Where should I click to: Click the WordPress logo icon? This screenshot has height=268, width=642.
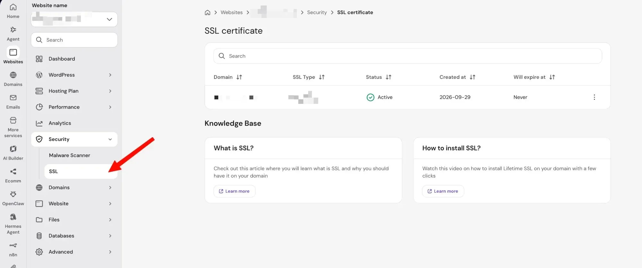pyautogui.click(x=39, y=75)
